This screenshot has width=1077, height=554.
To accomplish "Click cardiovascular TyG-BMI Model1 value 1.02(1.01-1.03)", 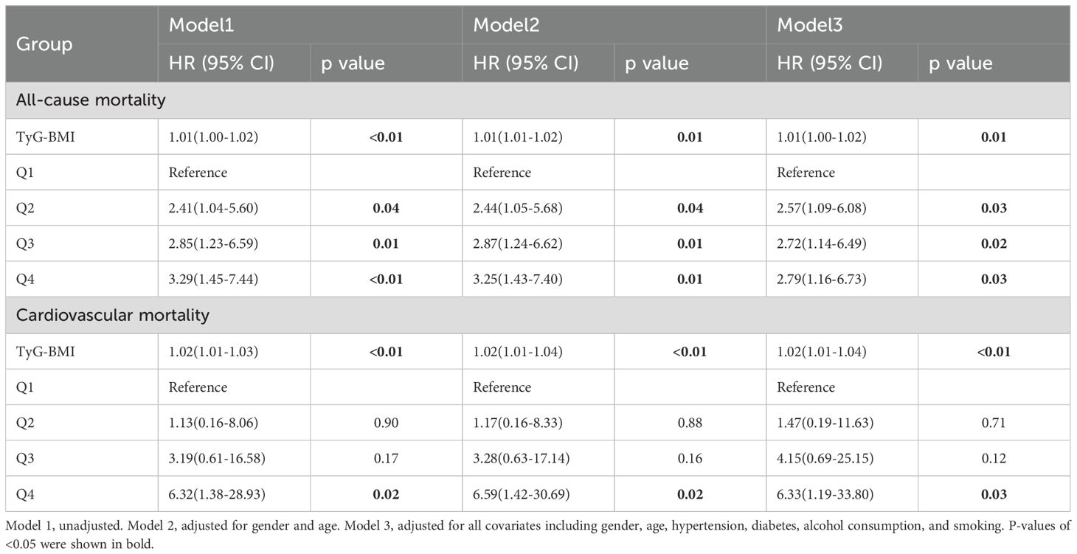I will pos(213,352).
